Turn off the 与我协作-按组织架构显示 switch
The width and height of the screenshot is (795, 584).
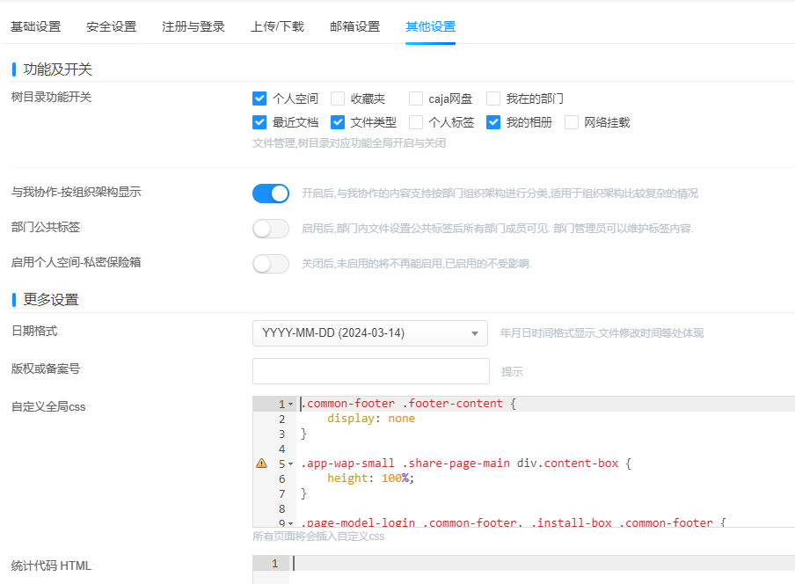pos(271,193)
